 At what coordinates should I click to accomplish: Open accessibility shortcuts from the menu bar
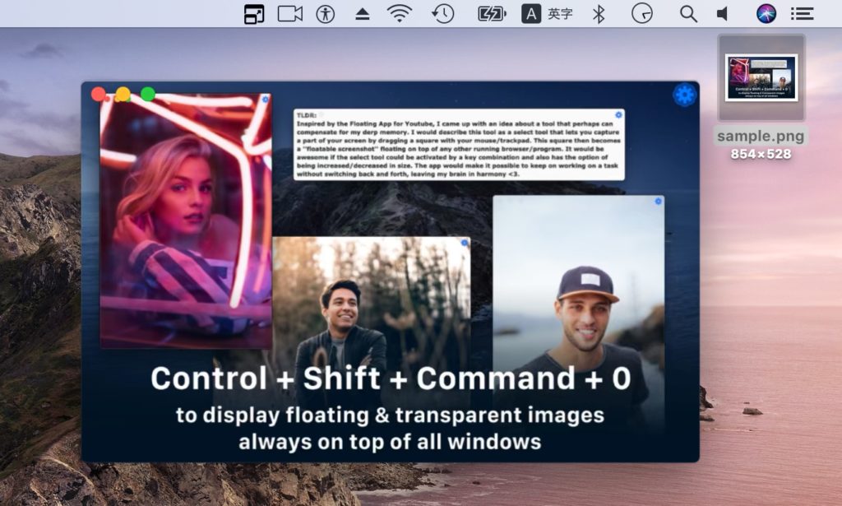point(325,13)
